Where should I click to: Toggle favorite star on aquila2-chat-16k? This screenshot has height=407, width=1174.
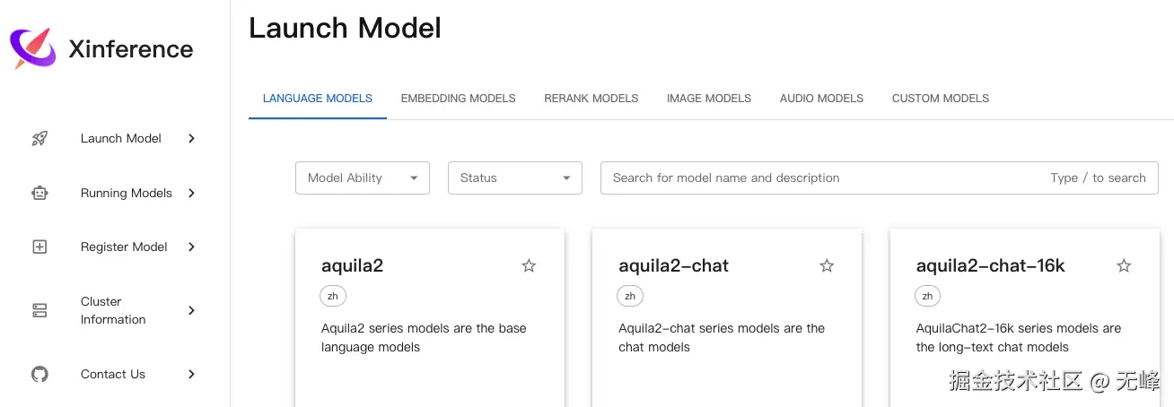1124,265
